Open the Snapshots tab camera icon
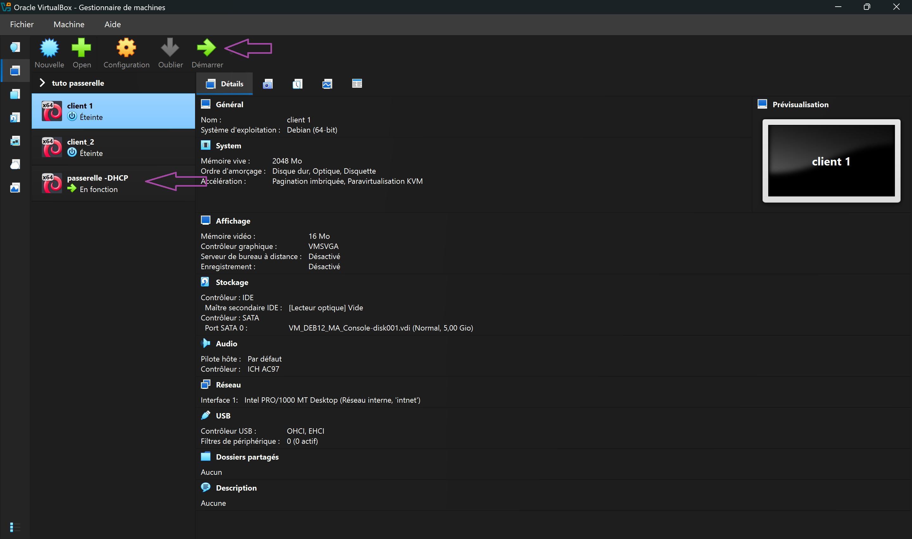The image size is (912, 539). point(268,84)
